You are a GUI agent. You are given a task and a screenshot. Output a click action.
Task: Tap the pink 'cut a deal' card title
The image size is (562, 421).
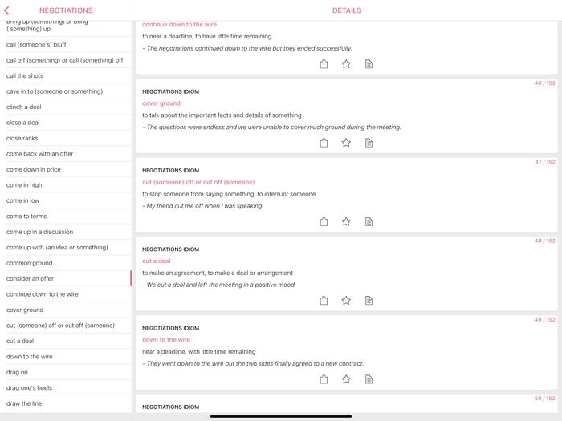tap(157, 261)
